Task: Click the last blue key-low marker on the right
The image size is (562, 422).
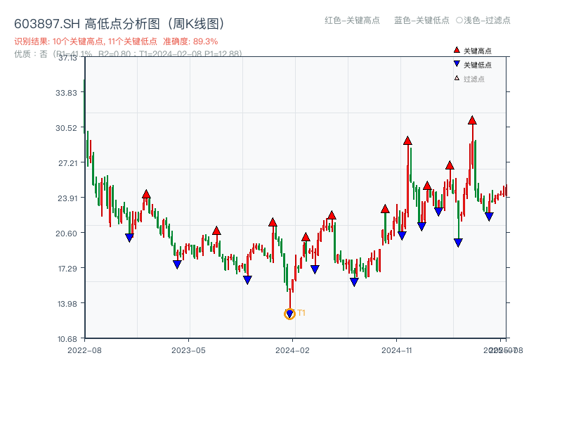Action: coord(489,217)
